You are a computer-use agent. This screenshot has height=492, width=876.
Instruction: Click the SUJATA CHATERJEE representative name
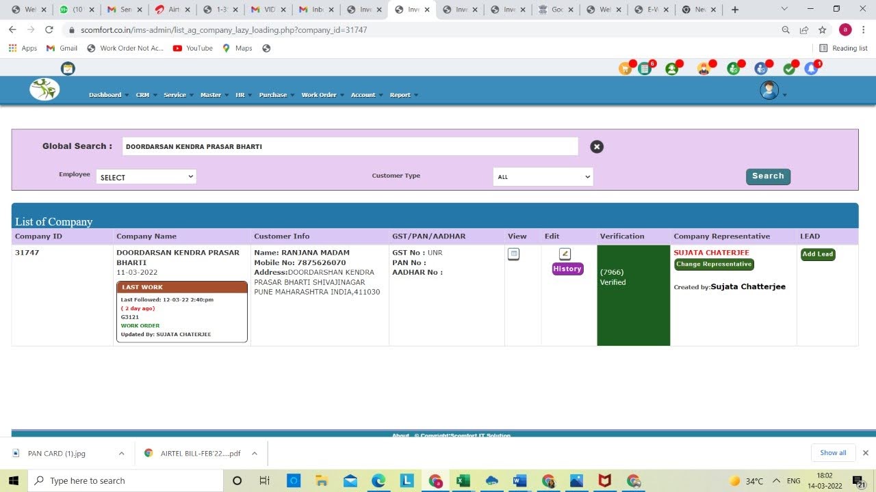[x=711, y=253]
